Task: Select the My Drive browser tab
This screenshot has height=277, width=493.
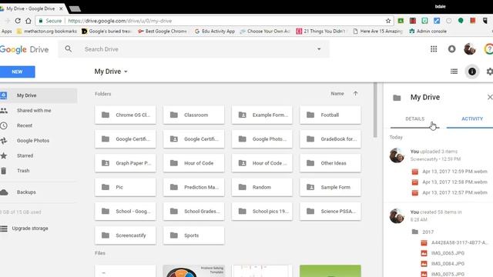Action: pos(30,8)
